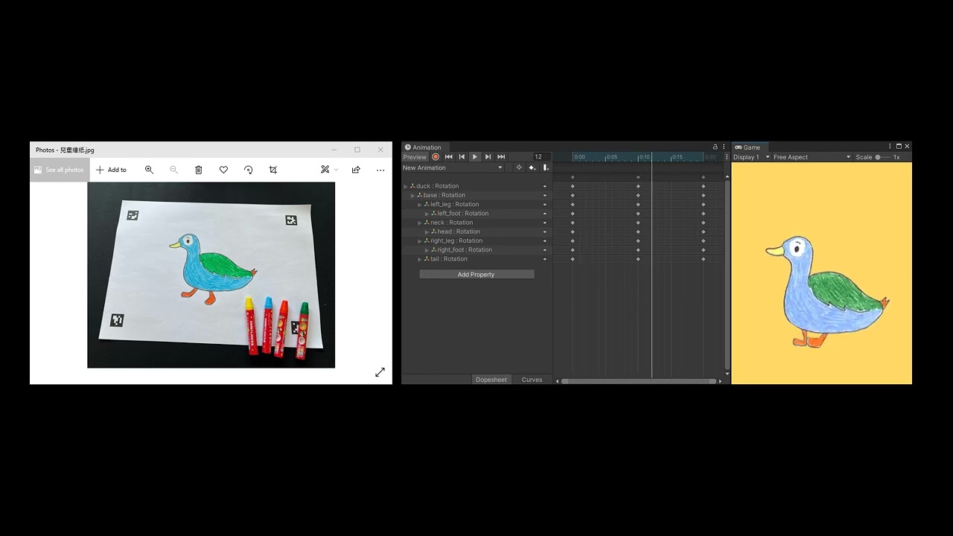
Task: Edit the current frame number field
Action: point(542,157)
